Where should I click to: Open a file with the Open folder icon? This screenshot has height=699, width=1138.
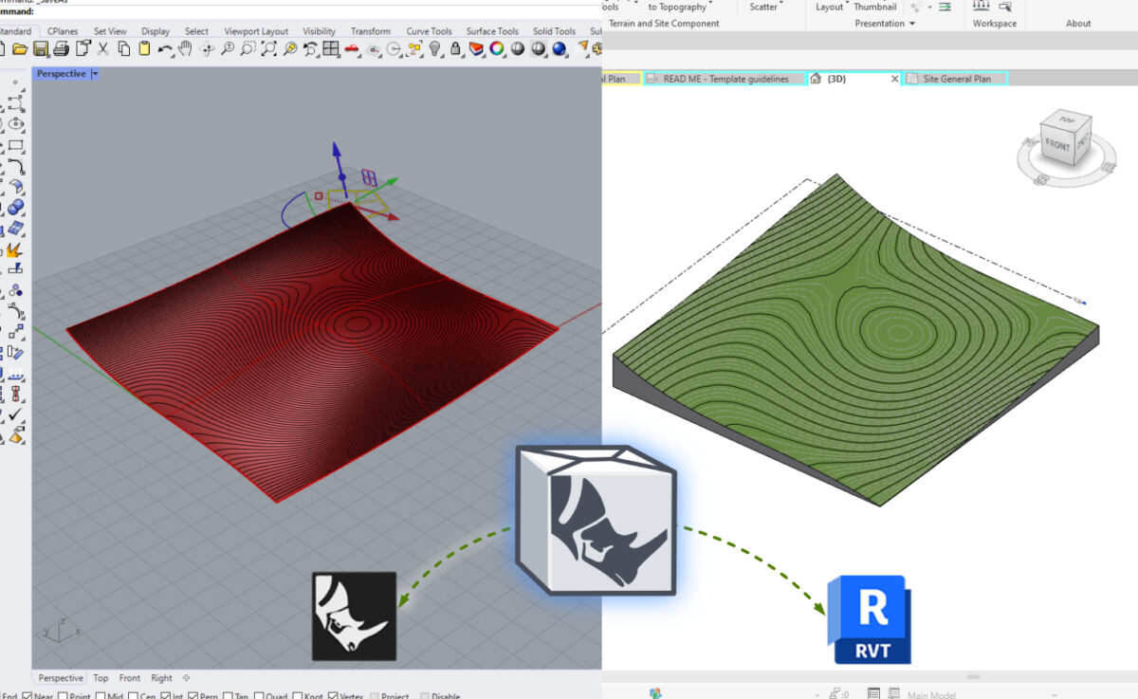[19, 49]
